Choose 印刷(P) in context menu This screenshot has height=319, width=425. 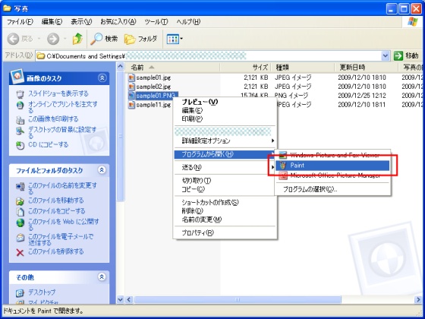pyautogui.click(x=225, y=118)
